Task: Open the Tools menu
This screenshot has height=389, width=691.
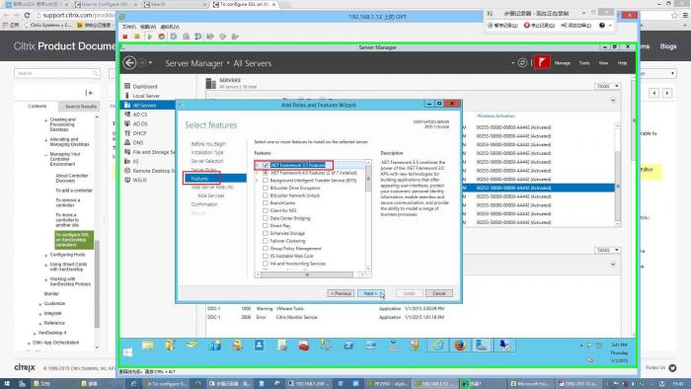Action: 584,63
